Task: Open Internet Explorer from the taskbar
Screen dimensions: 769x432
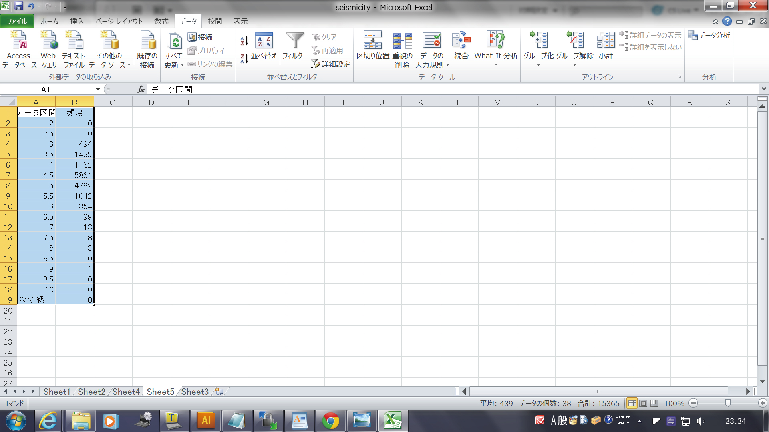Action: coord(49,421)
